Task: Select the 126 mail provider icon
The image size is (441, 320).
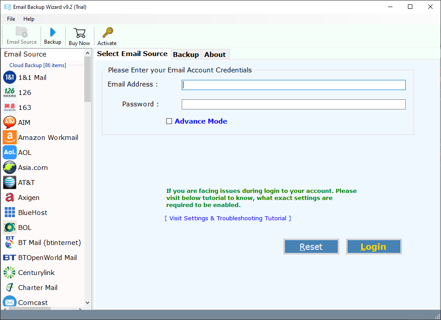Action: click(x=10, y=92)
